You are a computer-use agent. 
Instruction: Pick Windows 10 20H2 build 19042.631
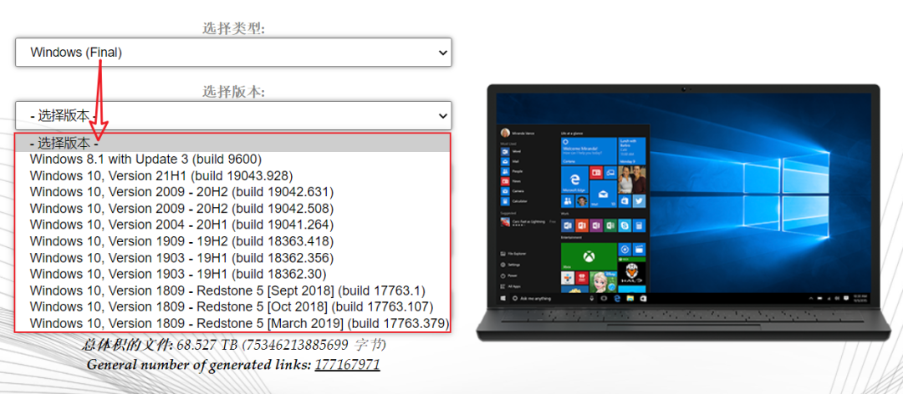[x=181, y=192]
